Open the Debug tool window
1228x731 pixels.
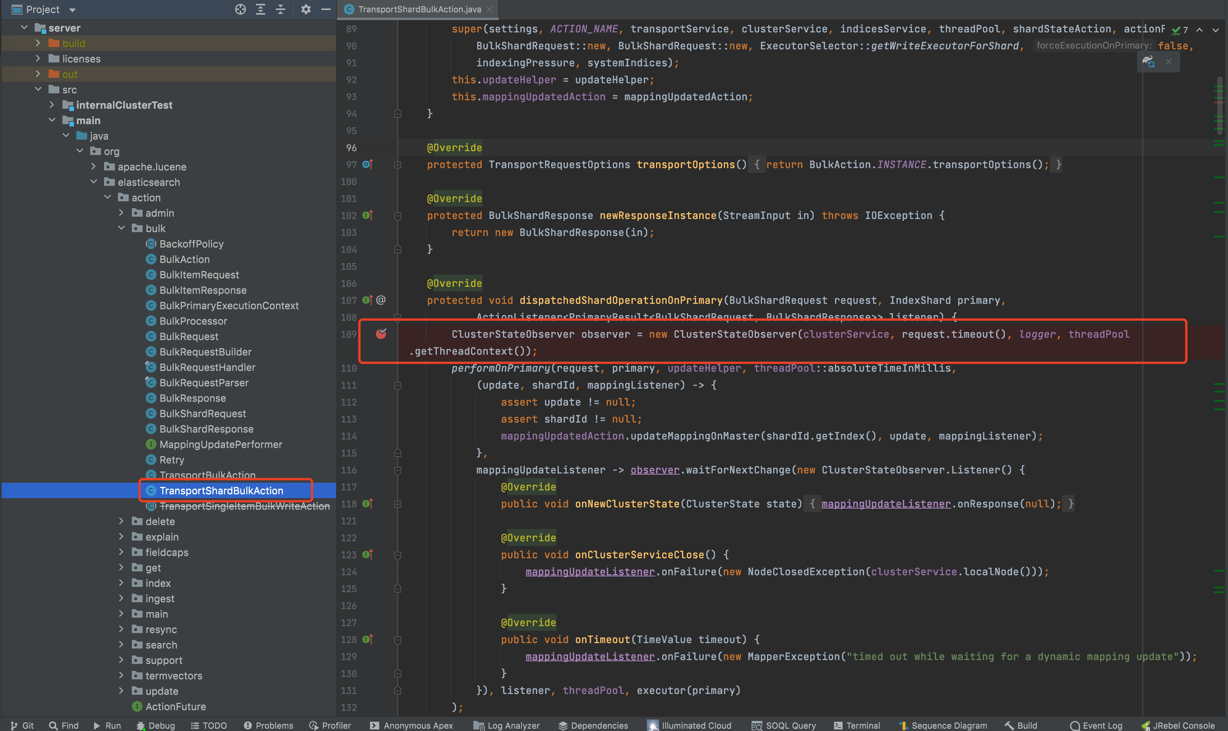[x=156, y=725]
